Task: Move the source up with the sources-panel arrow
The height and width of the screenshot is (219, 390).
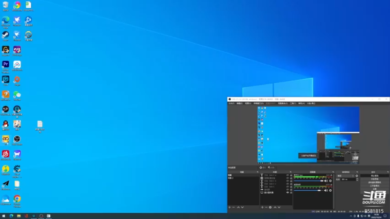Action: point(275,207)
